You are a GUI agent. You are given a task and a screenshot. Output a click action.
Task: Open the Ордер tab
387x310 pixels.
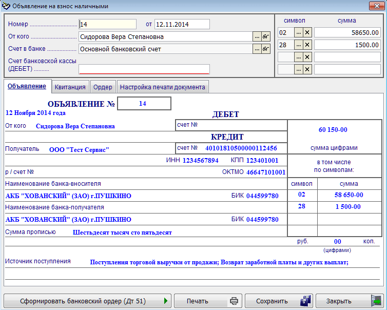pos(103,87)
